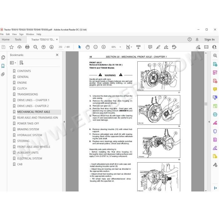Add a star bookmark to this file
Viewport: 219px width, 219px height.
(12, 47)
